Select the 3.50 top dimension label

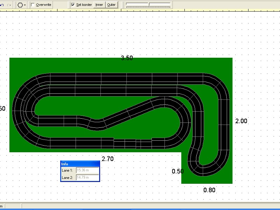point(127,58)
